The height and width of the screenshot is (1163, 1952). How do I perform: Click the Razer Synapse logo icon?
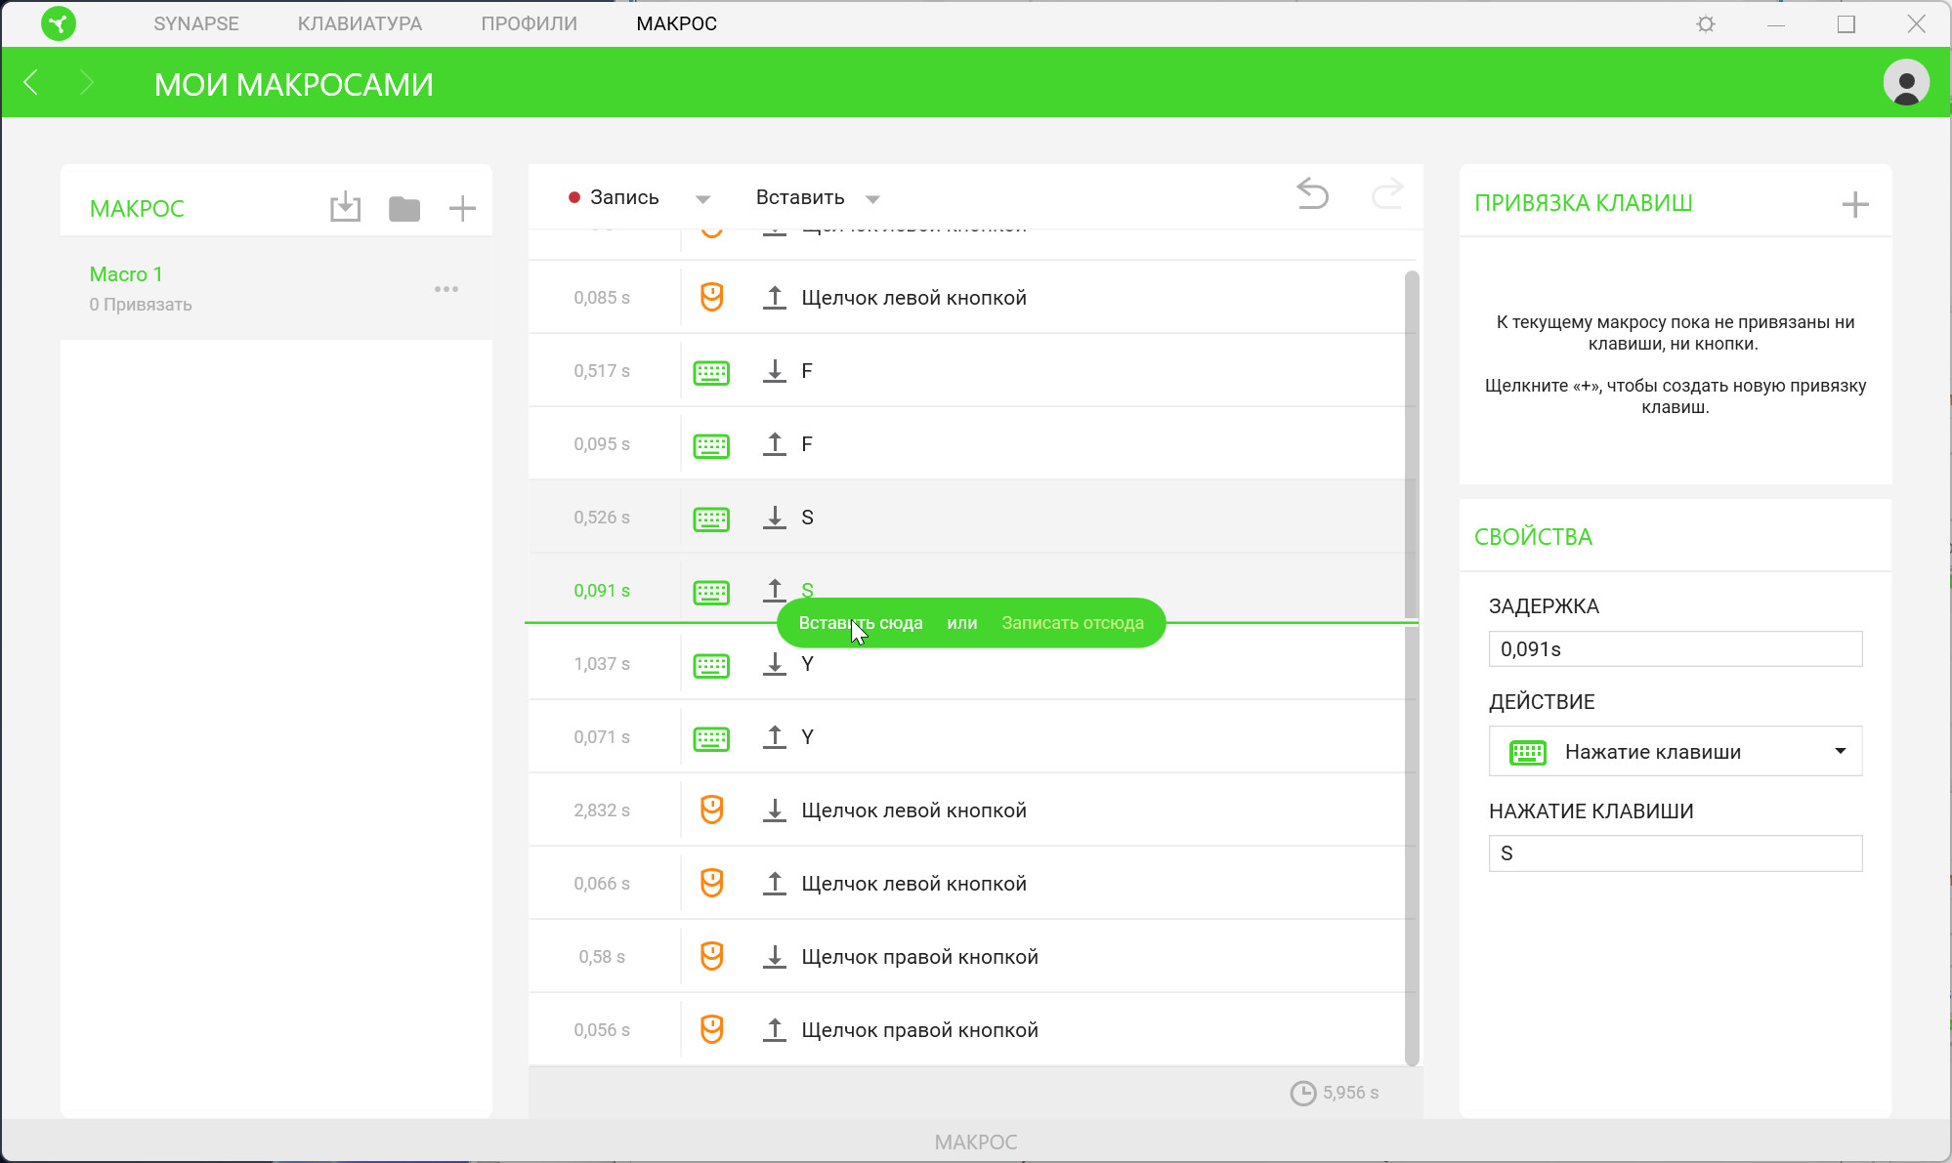[x=59, y=23]
